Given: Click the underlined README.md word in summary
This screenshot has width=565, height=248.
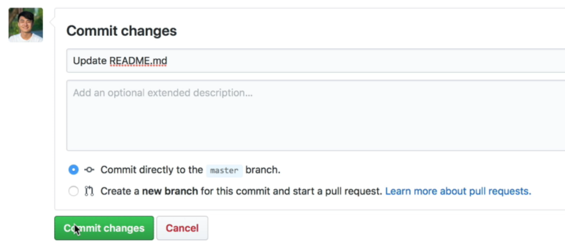Looking at the screenshot, I should point(138,61).
